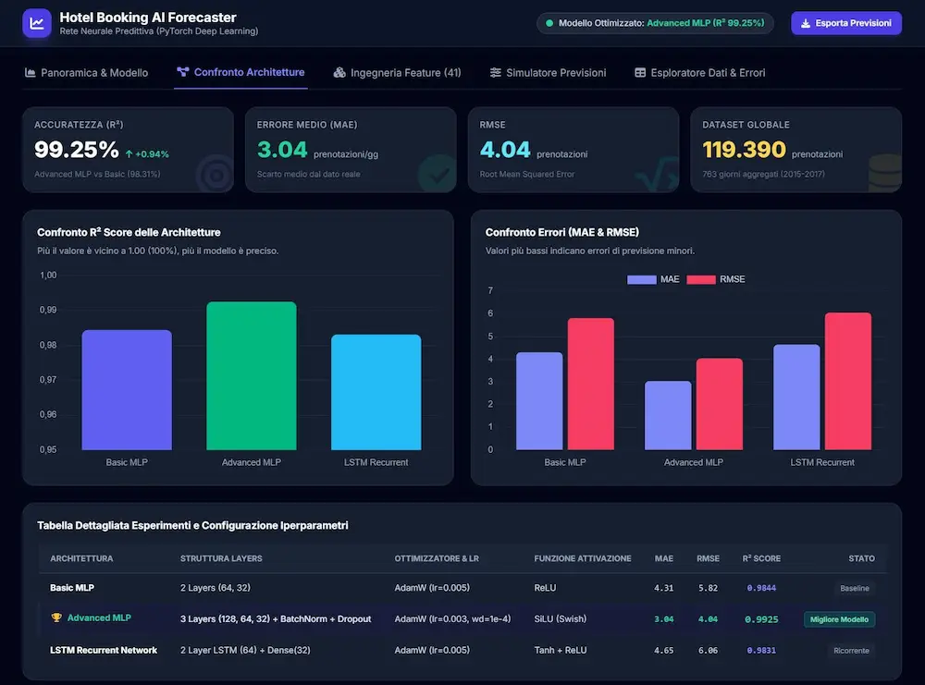The image size is (925, 685).
Task: Click the Migliore Modello badge
Action: (839, 619)
